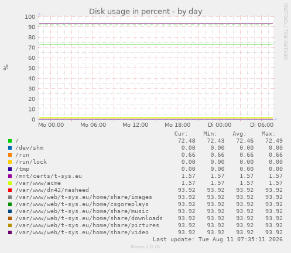
Task: Click the gray swatch for share/images
Action: (10, 197)
